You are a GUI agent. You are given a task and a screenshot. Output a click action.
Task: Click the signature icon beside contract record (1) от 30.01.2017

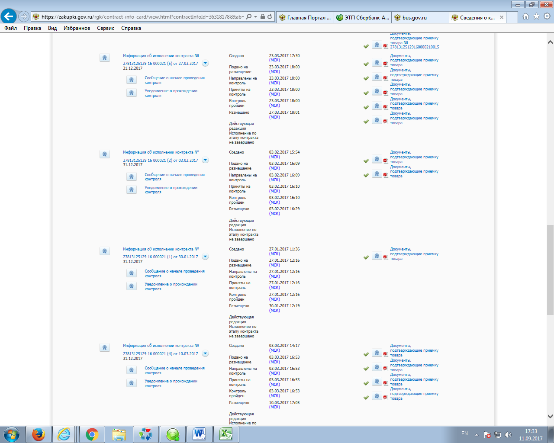coord(105,251)
